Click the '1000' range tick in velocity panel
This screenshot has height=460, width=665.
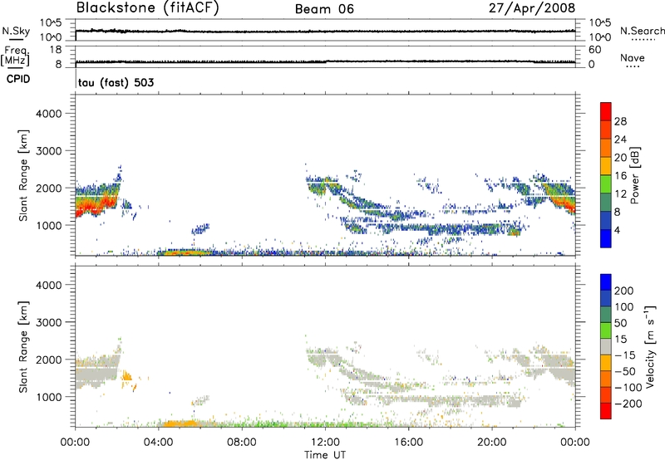pos(49,397)
